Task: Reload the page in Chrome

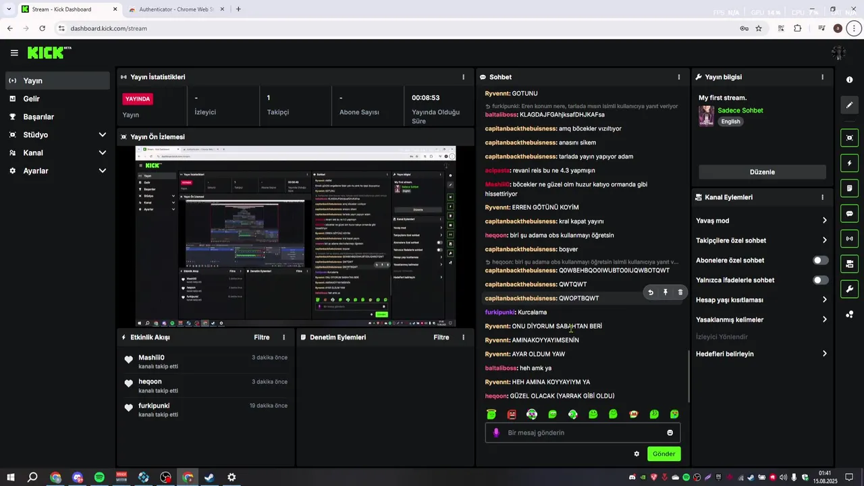Action: (x=42, y=28)
